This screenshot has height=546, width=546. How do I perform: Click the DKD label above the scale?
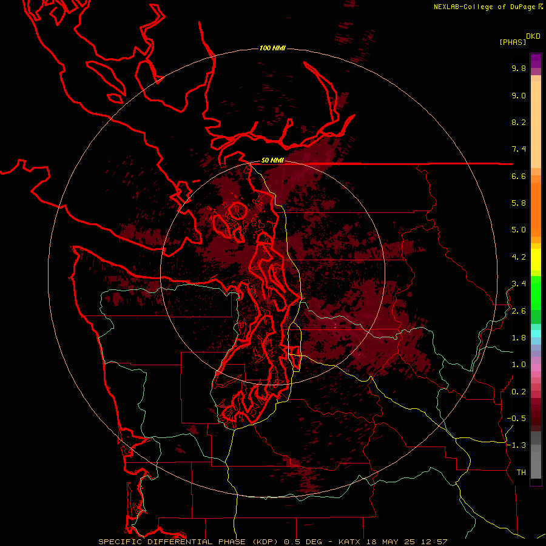533,36
